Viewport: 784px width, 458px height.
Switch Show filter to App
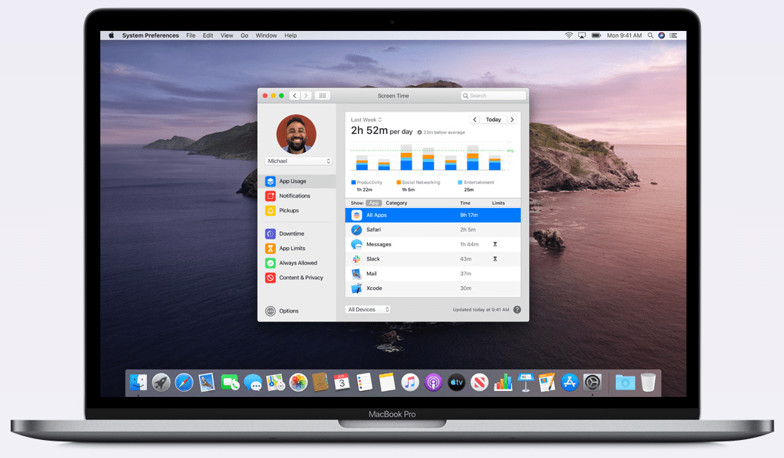373,203
